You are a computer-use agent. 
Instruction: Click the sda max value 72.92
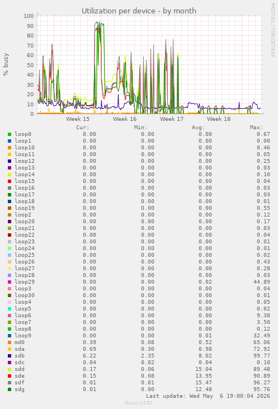click(262, 349)
